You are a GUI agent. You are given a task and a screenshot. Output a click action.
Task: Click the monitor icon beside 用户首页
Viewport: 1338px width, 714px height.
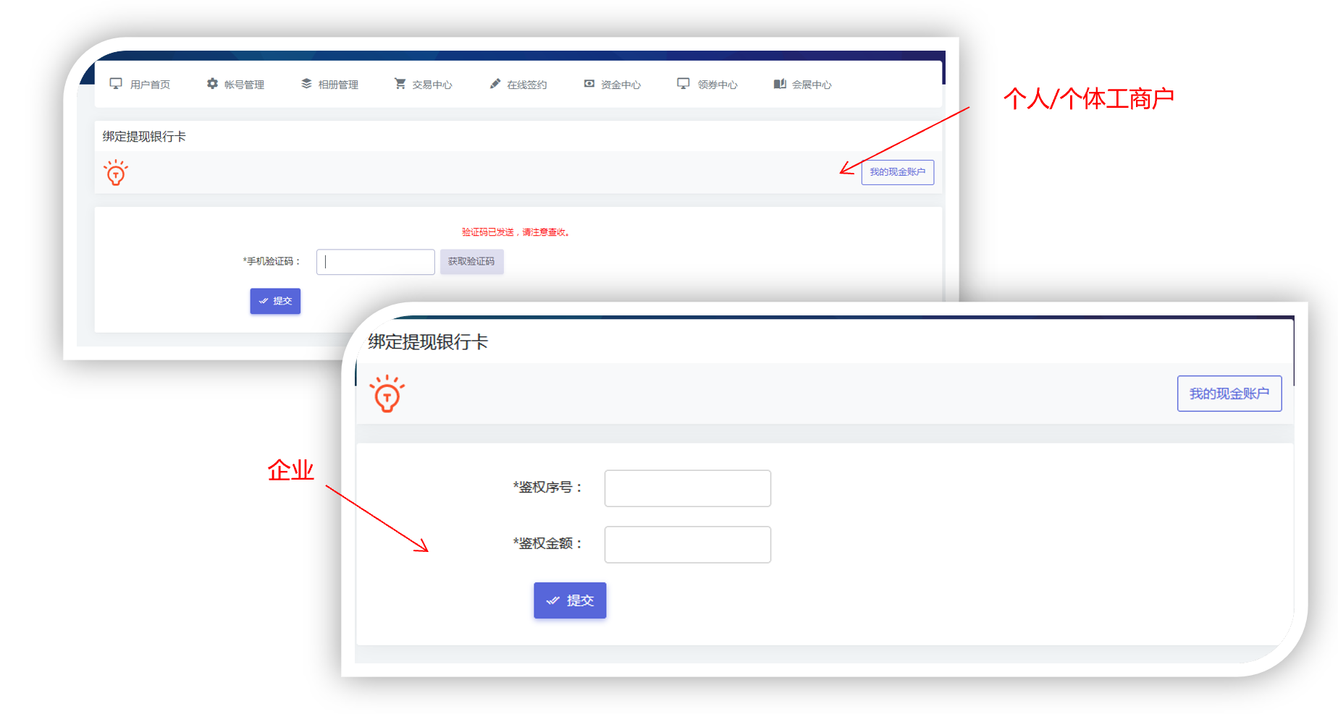(116, 84)
